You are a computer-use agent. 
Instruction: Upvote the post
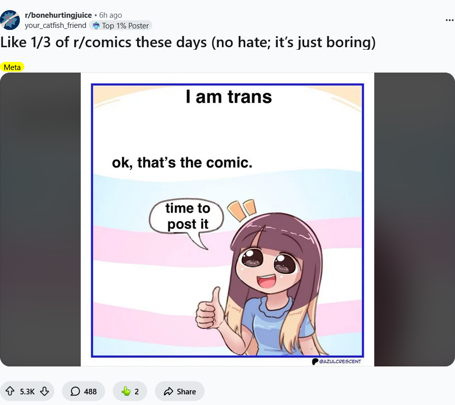point(10,391)
